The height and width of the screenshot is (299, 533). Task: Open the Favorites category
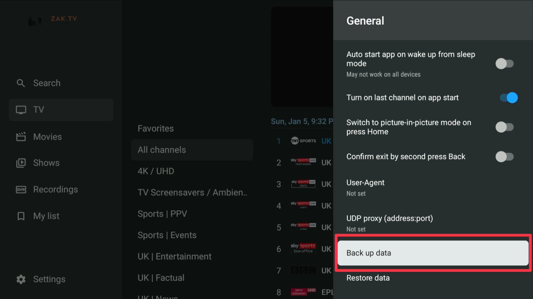click(x=156, y=128)
